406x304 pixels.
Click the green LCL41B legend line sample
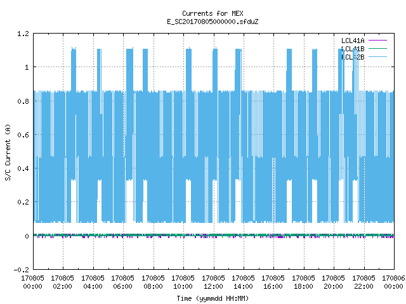click(x=377, y=48)
